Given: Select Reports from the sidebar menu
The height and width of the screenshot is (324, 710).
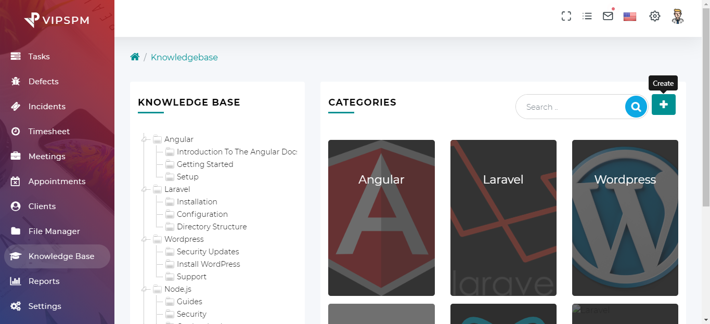Looking at the screenshot, I should 44,281.
